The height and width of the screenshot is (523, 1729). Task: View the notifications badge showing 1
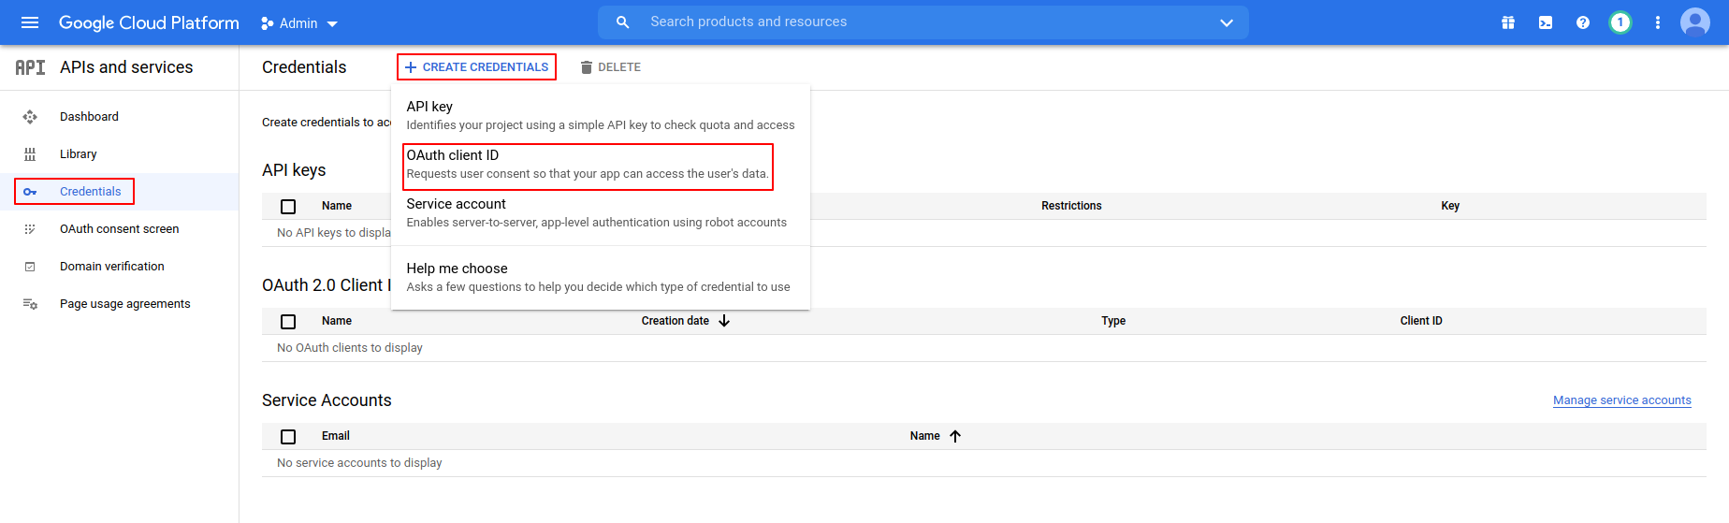(1620, 22)
